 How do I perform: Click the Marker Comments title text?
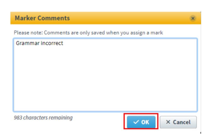pyautogui.click(x=42, y=18)
